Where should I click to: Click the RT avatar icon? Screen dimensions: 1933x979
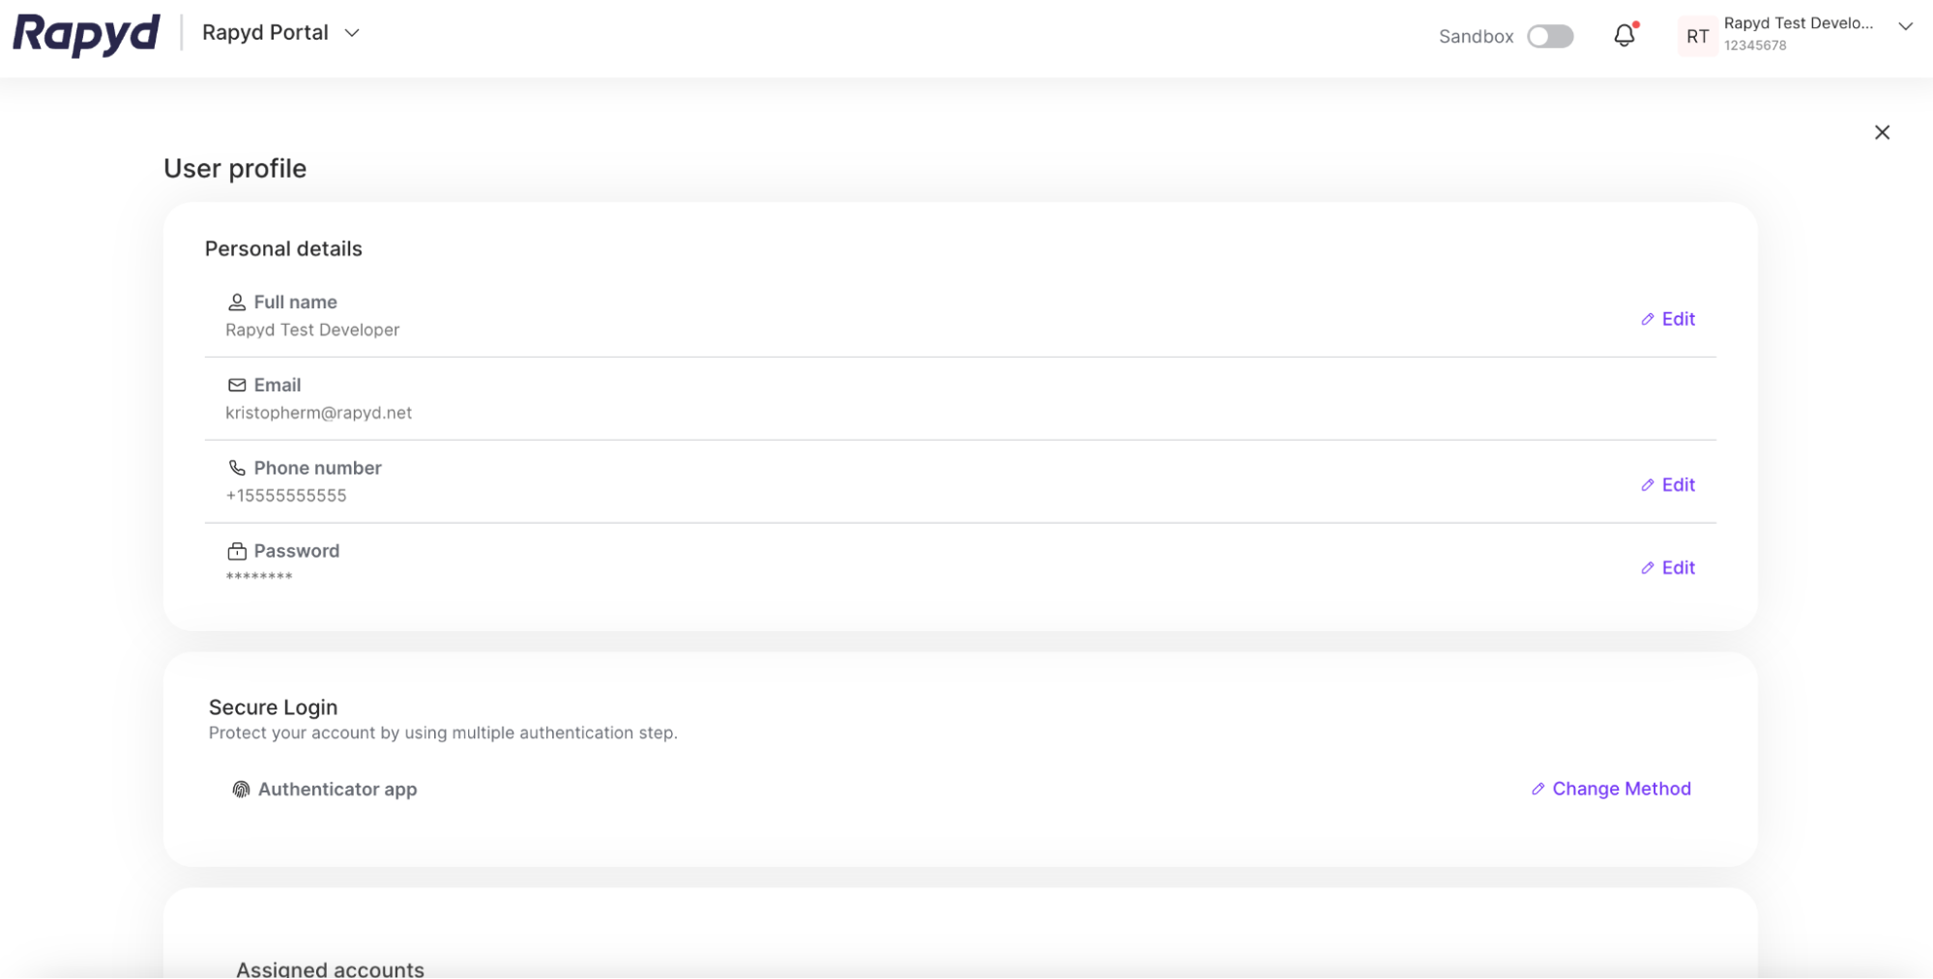point(1696,36)
